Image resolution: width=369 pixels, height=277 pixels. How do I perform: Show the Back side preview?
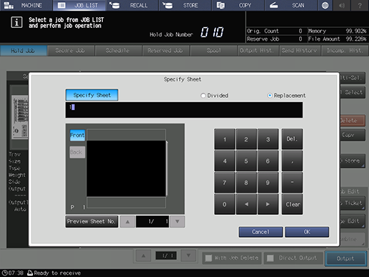click(x=77, y=152)
